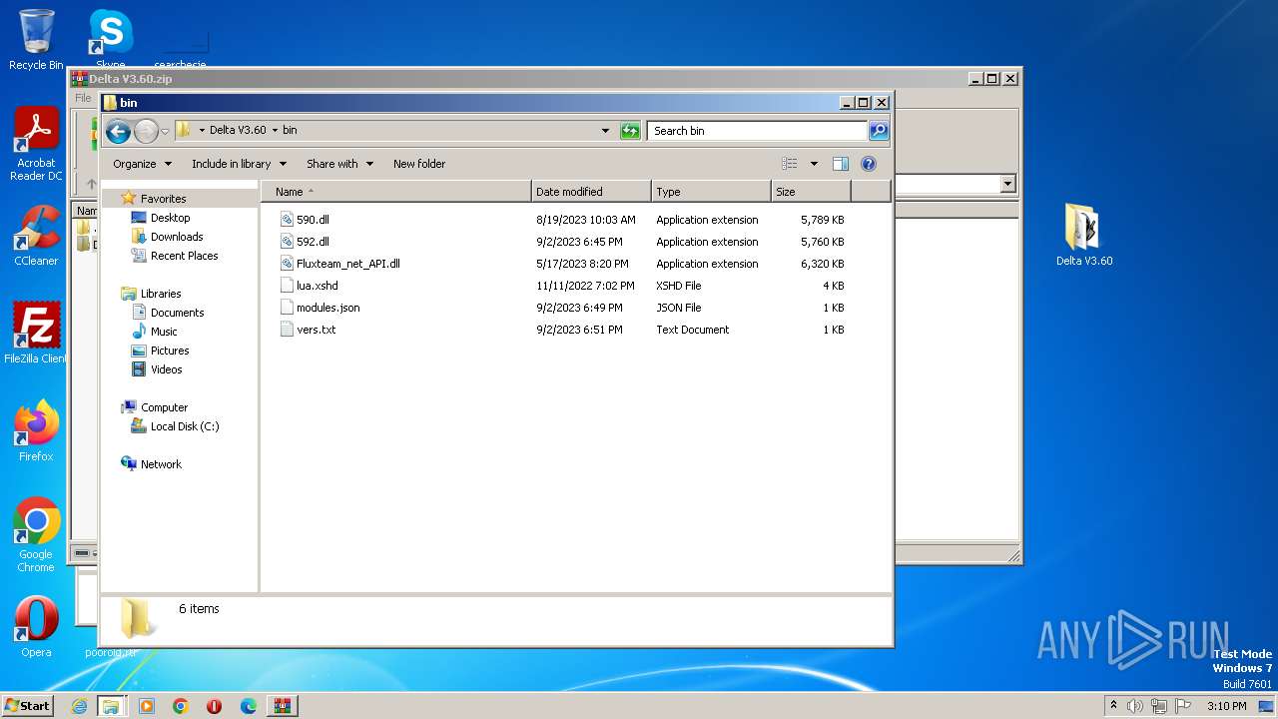The height and width of the screenshot is (719, 1278).
Task: Open view options dropdown arrow
Action: pyautogui.click(x=814, y=164)
